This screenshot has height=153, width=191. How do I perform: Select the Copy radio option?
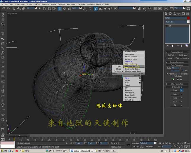pyautogui.click(x=176, y=58)
